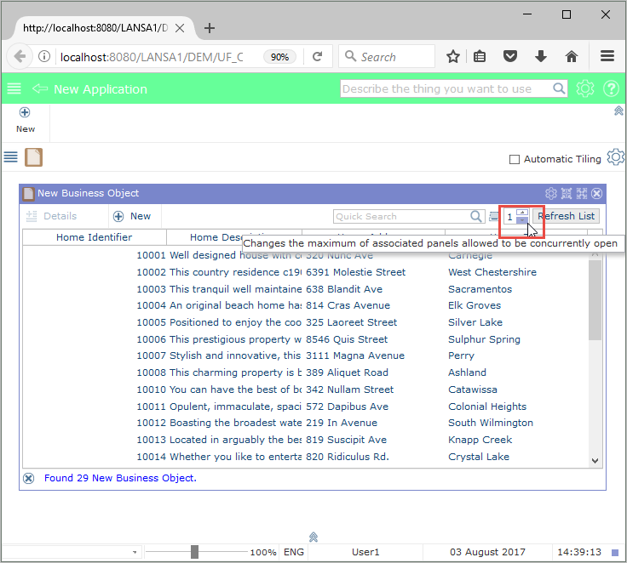The height and width of the screenshot is (563, 627).
Task: Click the blue square indicator in the status bar
Action: (615, 553)
